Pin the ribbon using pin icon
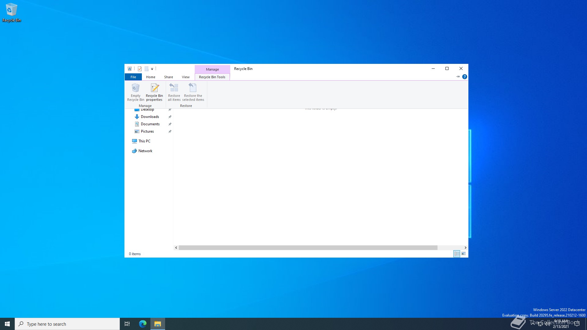 (458, 77)
